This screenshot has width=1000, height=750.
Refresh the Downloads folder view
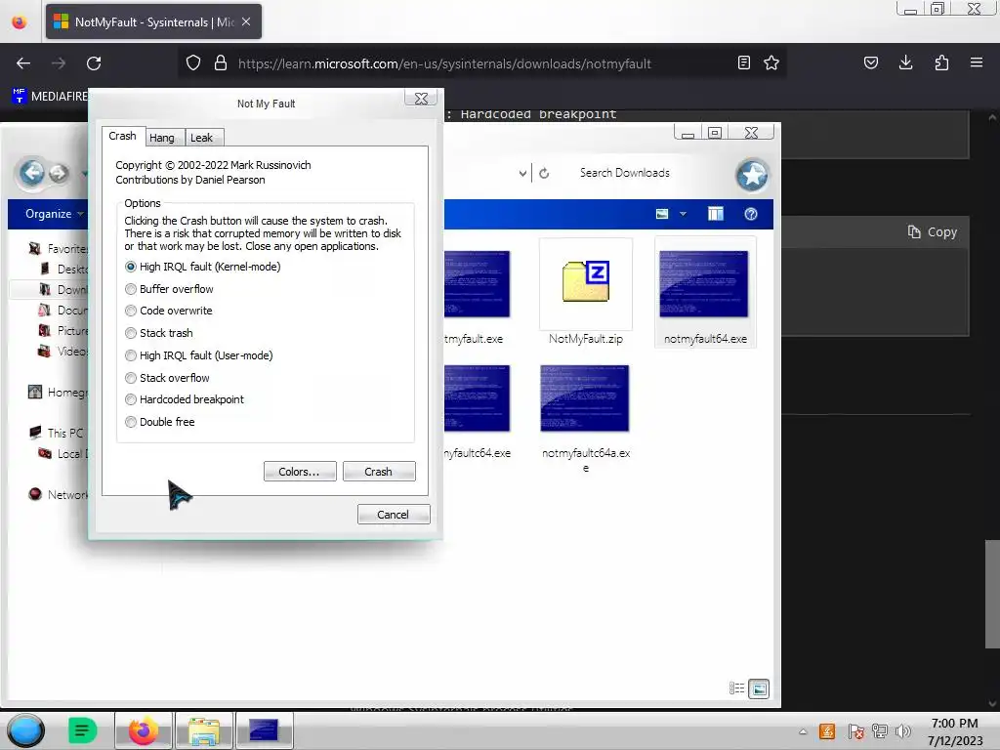(x=544, y=173)
